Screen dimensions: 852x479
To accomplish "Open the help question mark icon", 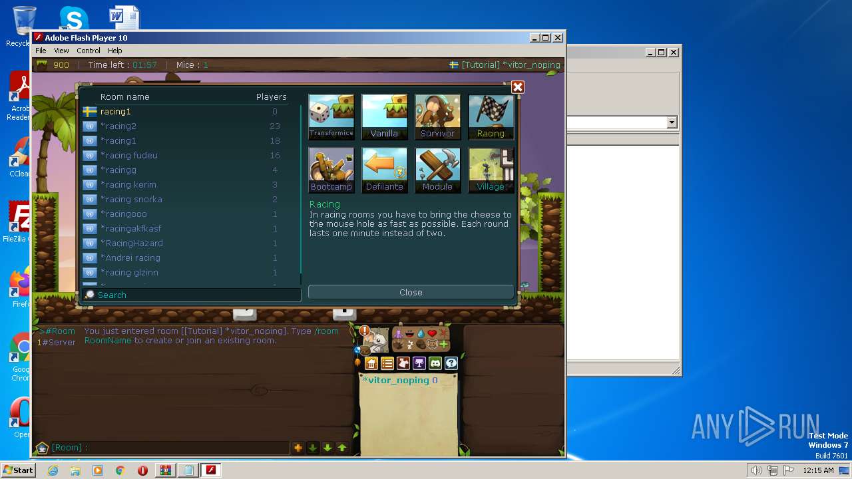I will (451, 363).
